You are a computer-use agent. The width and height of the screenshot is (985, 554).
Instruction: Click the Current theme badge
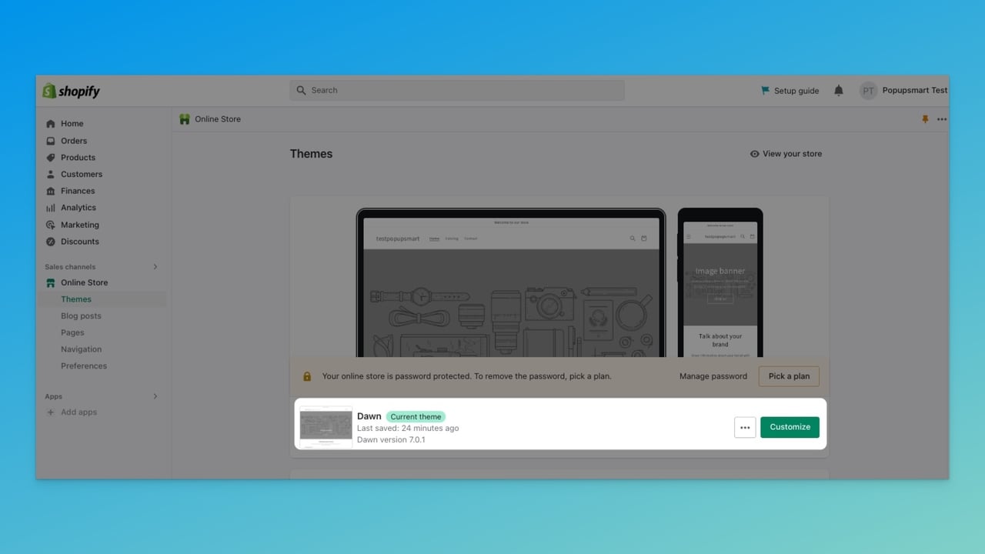point(416,416)
